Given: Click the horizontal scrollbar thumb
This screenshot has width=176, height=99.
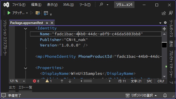Looking at the screenshot, I should pyautogui.click(x=88, y=81).
